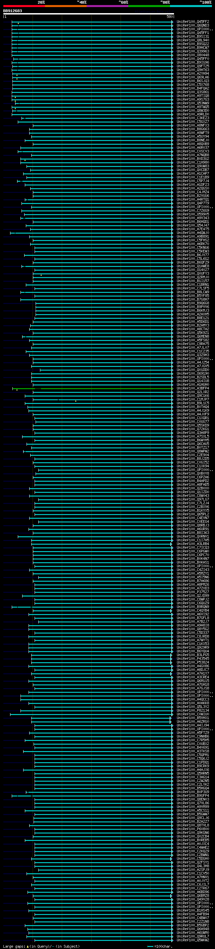Select the label UniRef100_C1XK94
215x949 pixels.
(193, 466)
